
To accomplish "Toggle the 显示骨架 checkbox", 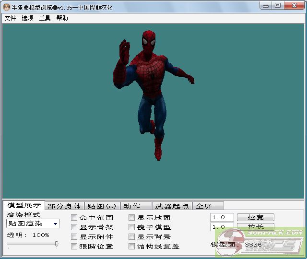I will (74, 227).
